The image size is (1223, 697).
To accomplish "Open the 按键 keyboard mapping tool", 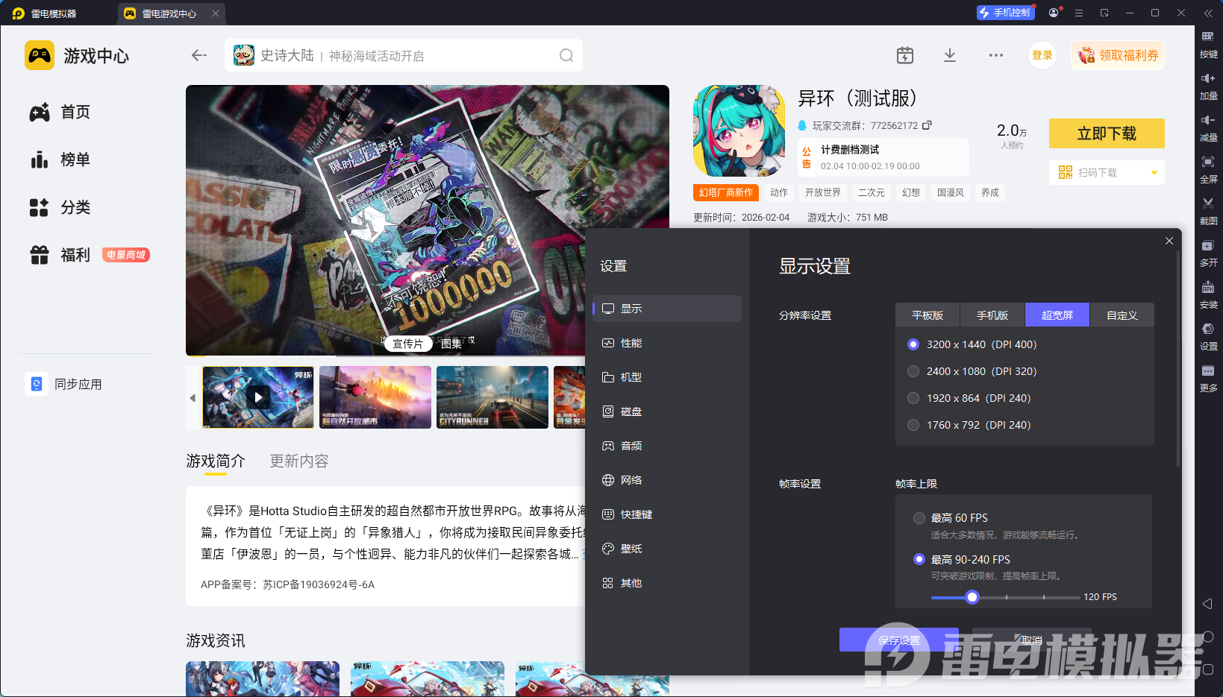I will [1209, 45].
